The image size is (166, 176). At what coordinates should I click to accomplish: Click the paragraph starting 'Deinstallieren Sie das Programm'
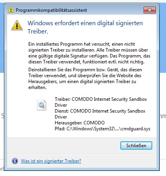[x=85, y=78]
